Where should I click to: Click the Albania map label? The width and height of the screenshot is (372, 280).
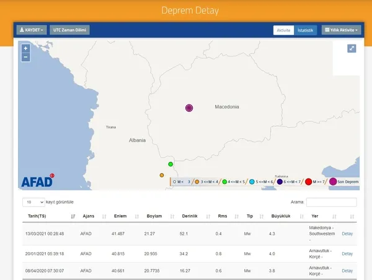click(137, 140)
